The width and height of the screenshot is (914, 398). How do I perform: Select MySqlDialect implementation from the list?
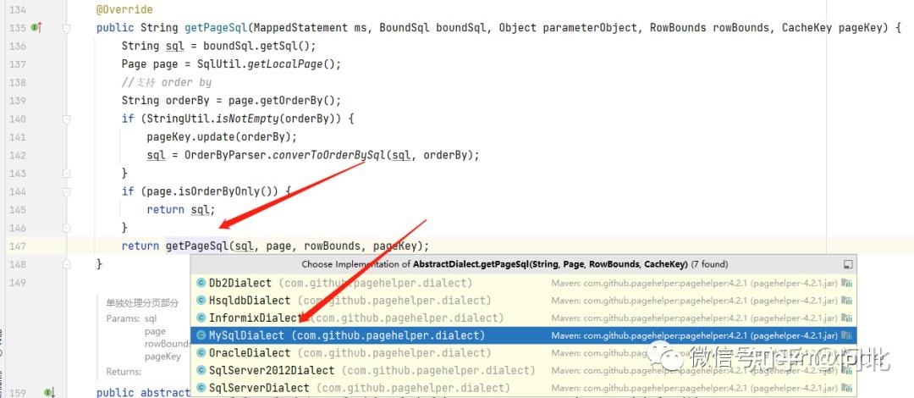coord(524,335)
